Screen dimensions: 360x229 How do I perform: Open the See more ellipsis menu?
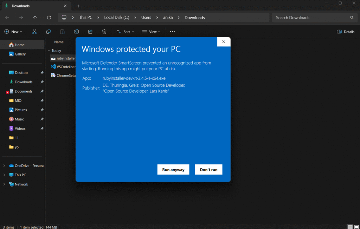[172, 32]
